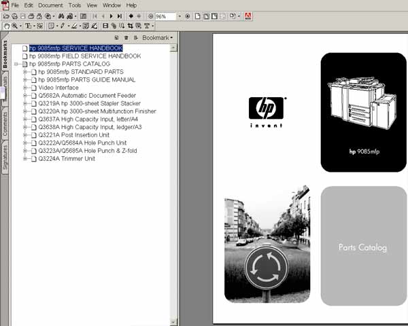Select the Zoom In magnifier tool

14,26
